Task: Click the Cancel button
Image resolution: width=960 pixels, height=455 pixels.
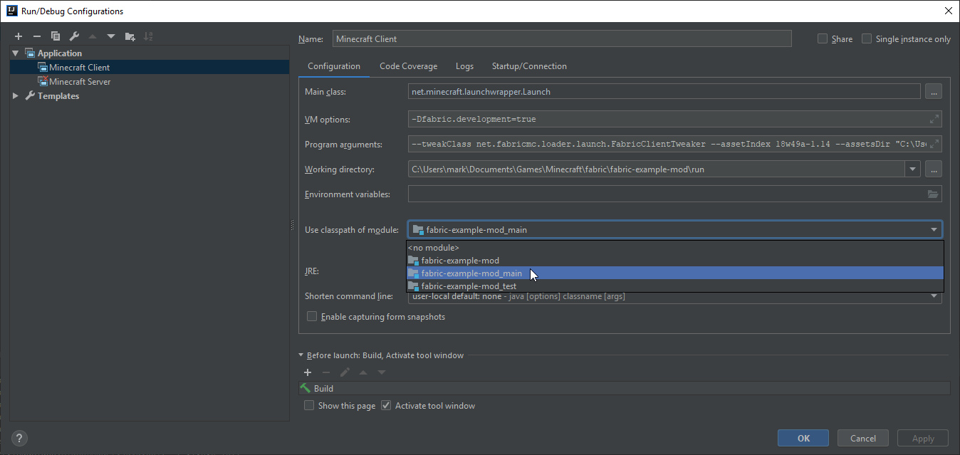Action: coord(863,439)
